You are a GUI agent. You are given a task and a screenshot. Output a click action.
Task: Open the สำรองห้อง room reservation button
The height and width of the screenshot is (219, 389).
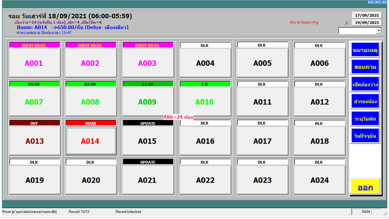365,101
